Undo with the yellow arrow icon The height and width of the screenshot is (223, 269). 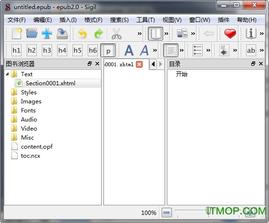[x=83, y=33]
